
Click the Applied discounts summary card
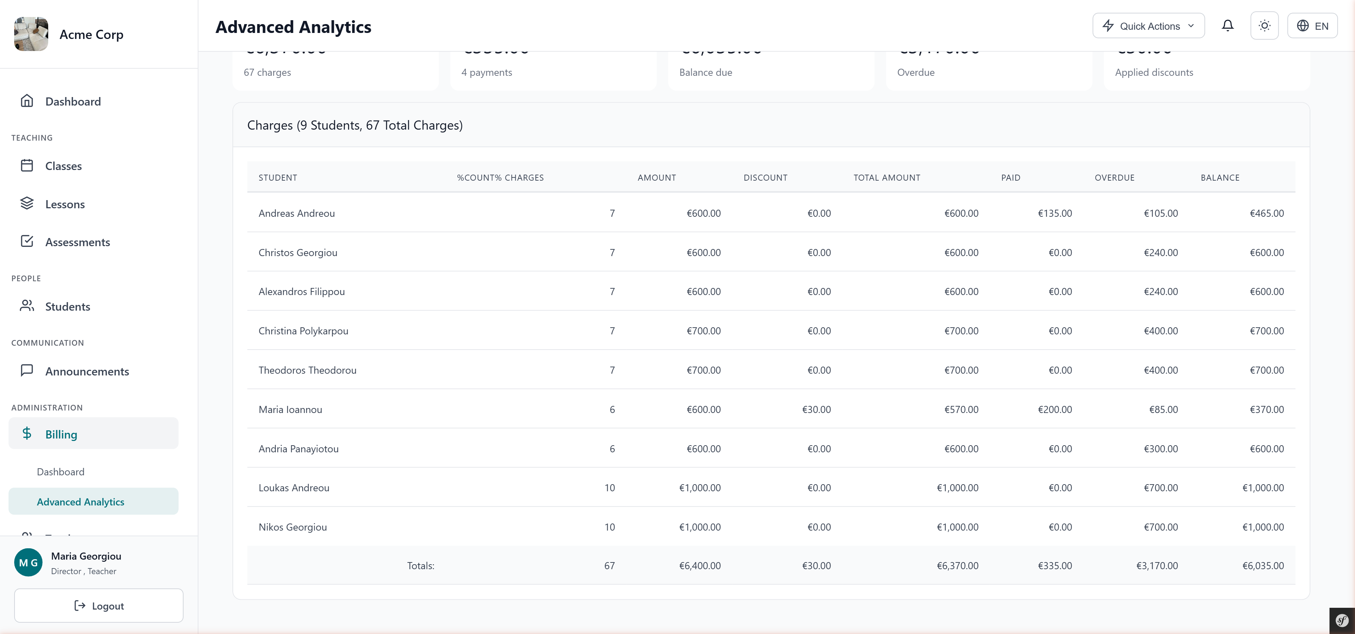tap(1207, 71)
